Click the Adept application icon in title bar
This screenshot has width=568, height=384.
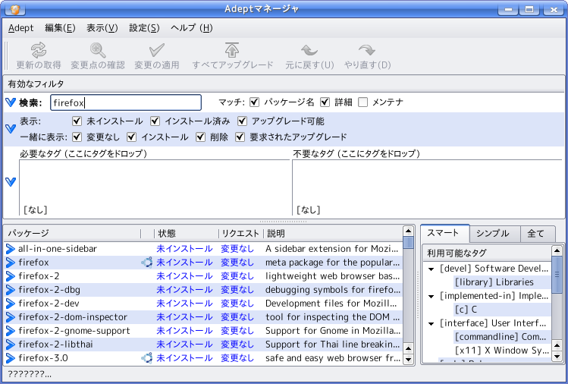point(15,9)
